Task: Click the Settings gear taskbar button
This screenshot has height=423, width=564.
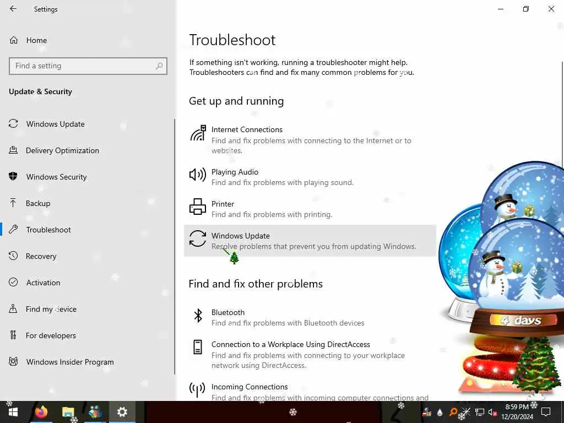Action: [122, 412]
